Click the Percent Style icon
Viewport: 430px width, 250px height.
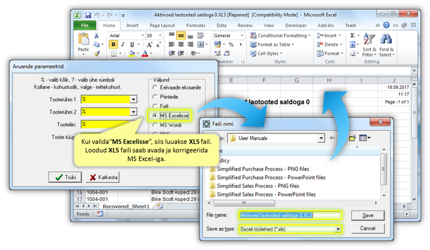pos(231,45)
